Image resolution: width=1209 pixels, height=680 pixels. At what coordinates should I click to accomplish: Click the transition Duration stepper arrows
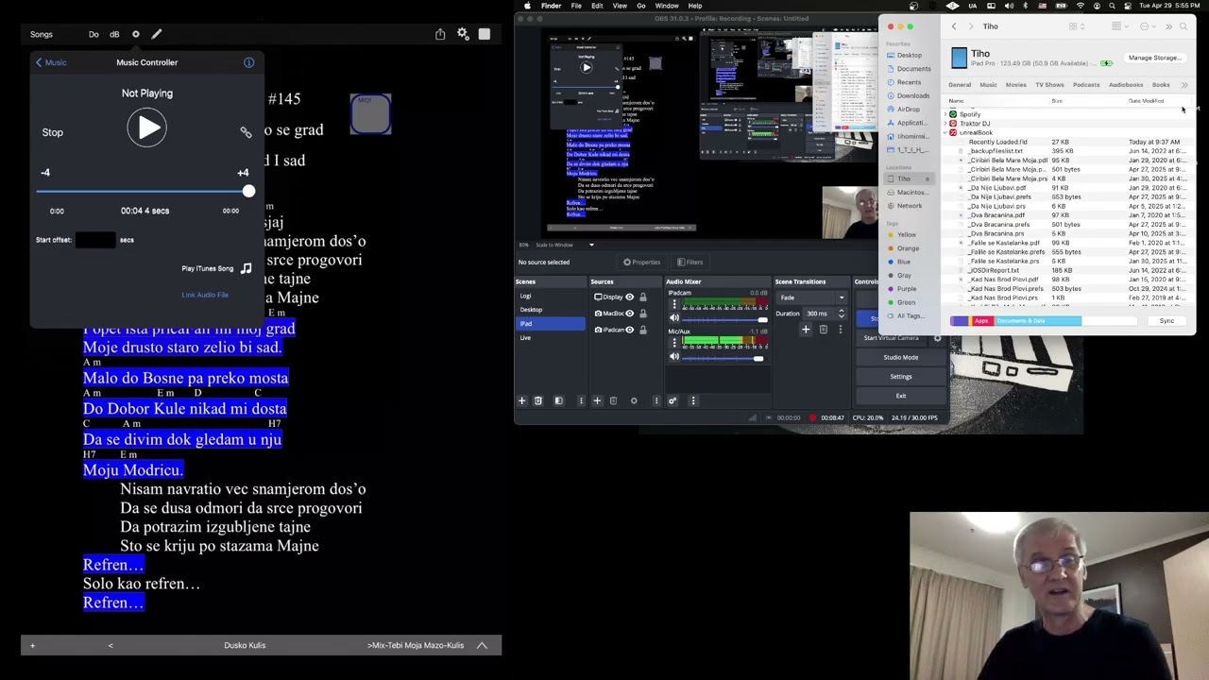841,314
